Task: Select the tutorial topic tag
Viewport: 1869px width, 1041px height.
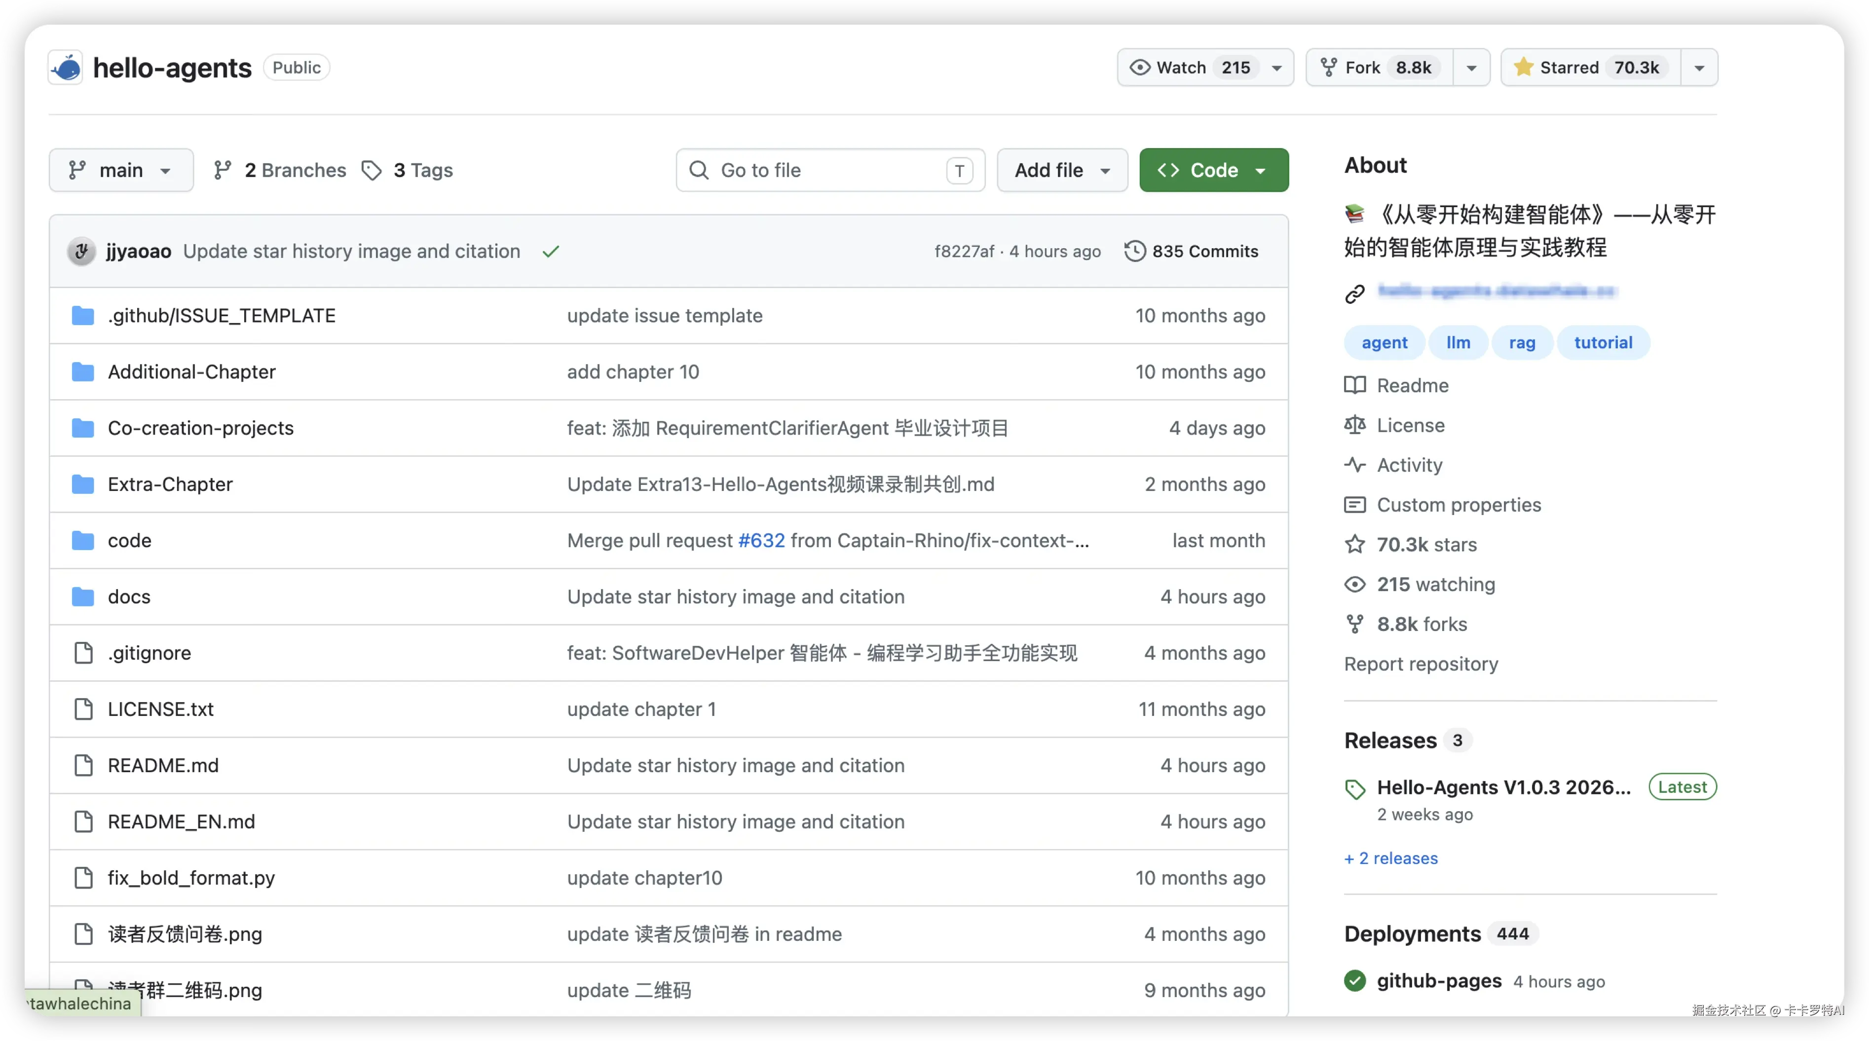Action: click(1604, 342)
